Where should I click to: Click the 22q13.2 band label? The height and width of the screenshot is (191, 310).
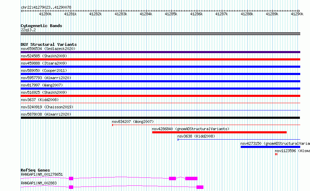pos(28,30)
